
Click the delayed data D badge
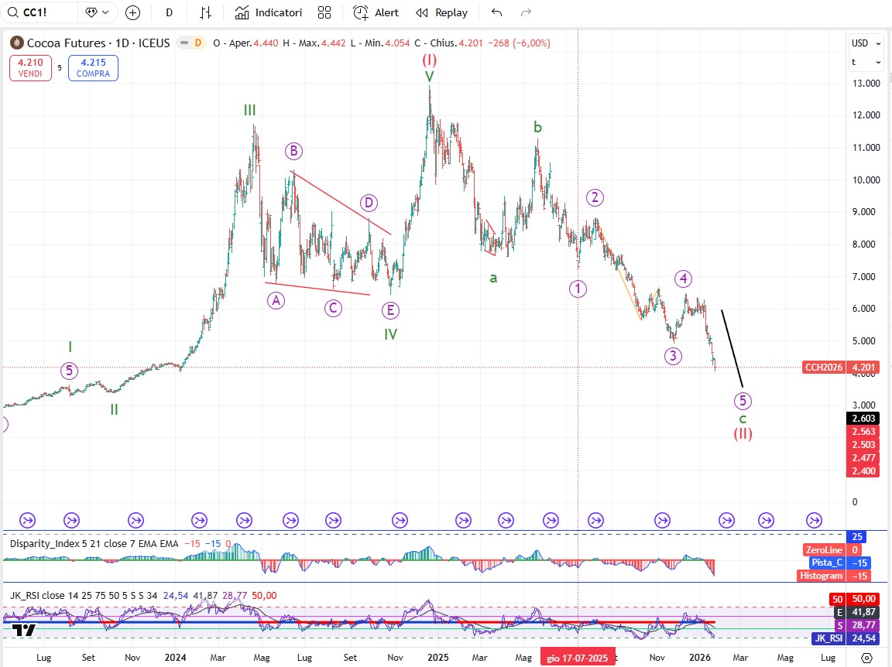coord(198,43)
